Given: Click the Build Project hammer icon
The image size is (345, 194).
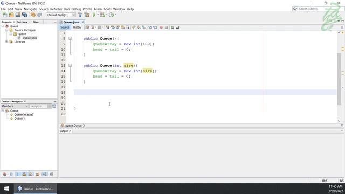Looking at the screenshot, I should 80,15.
